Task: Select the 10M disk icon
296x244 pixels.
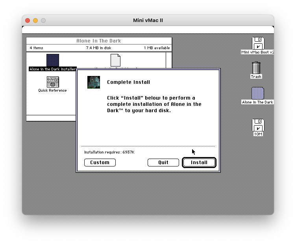Action: point(258,125)
